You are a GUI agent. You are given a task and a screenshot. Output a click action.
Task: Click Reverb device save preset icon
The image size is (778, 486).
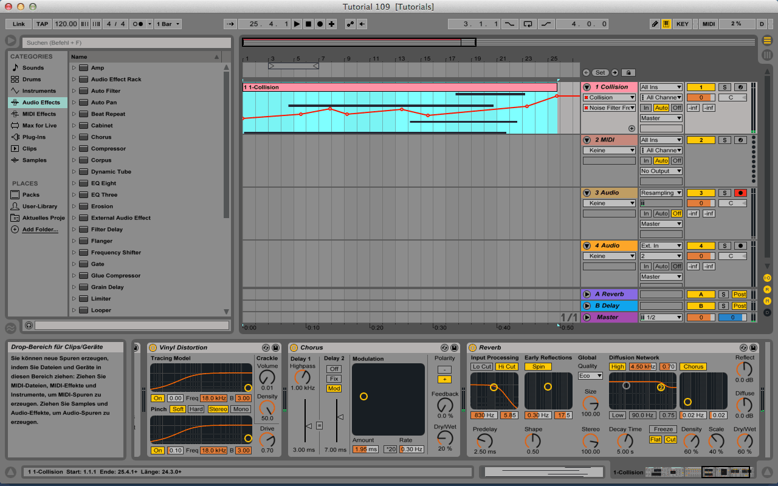coord(753,347)
